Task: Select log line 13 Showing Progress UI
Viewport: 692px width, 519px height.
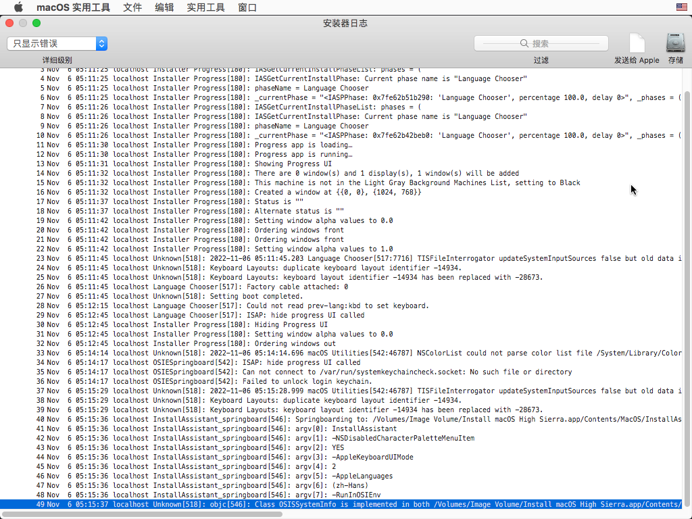Action: (x=341, y=164)
